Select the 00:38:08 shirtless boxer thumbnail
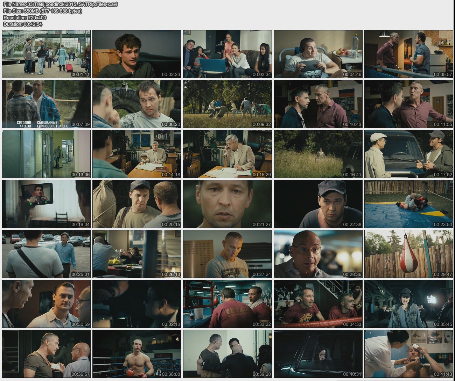Screen dimensions: 455x381 coord(137,354)
